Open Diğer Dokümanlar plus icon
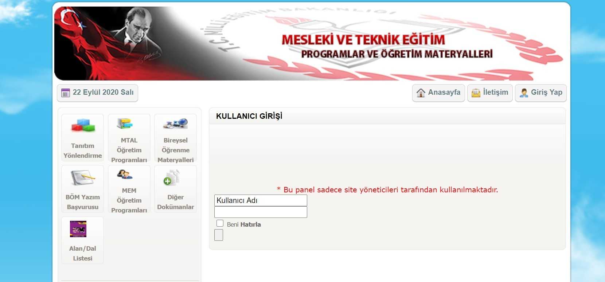Image resolution: width=605 pixels, height=282 pixels. (171, 177)
